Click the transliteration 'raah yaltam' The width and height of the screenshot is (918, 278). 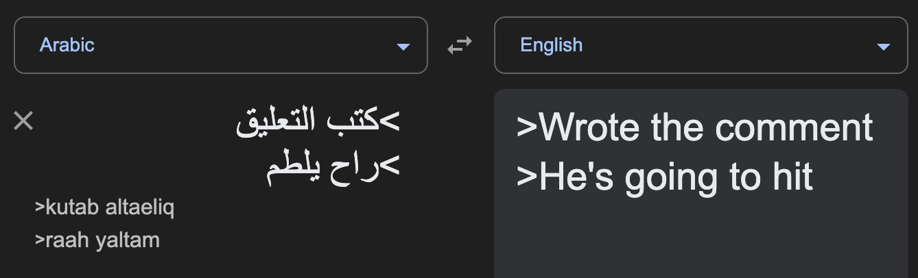97,240
